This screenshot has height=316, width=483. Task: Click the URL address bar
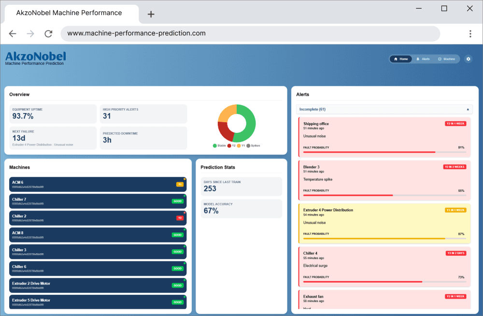coord(250,34)
